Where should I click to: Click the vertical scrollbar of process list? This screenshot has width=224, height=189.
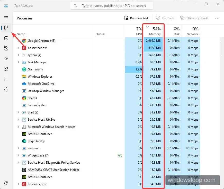(222, 49)
